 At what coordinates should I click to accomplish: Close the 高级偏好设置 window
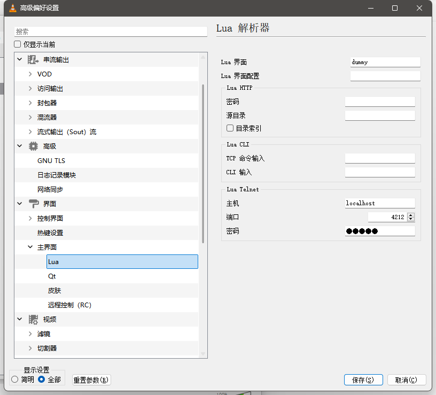419,8
